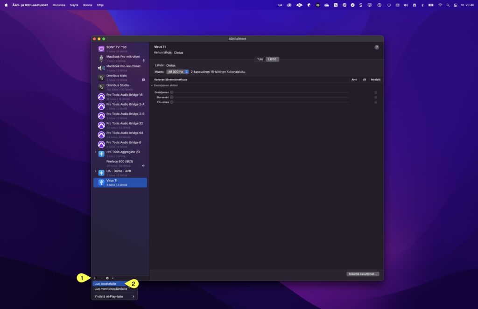Mute the Etu-oikea channel checkbox
The height and width of the screenshot is (309, 478).
pyautogui.click(x=376, y=102)
